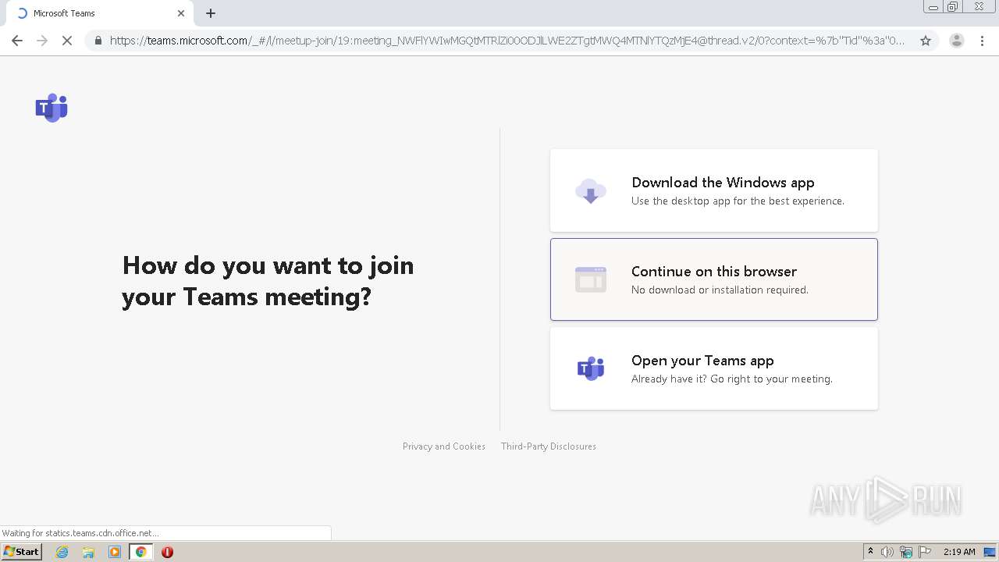This screenshot has height=562, width=999.
Task: Open the Third-Party Disclosures link
Action: click(549, 446)
